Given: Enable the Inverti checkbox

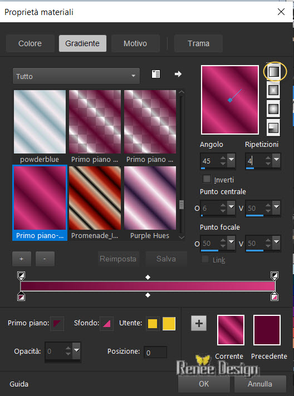Looking at the screenshot, I should (x=207, y=179).
